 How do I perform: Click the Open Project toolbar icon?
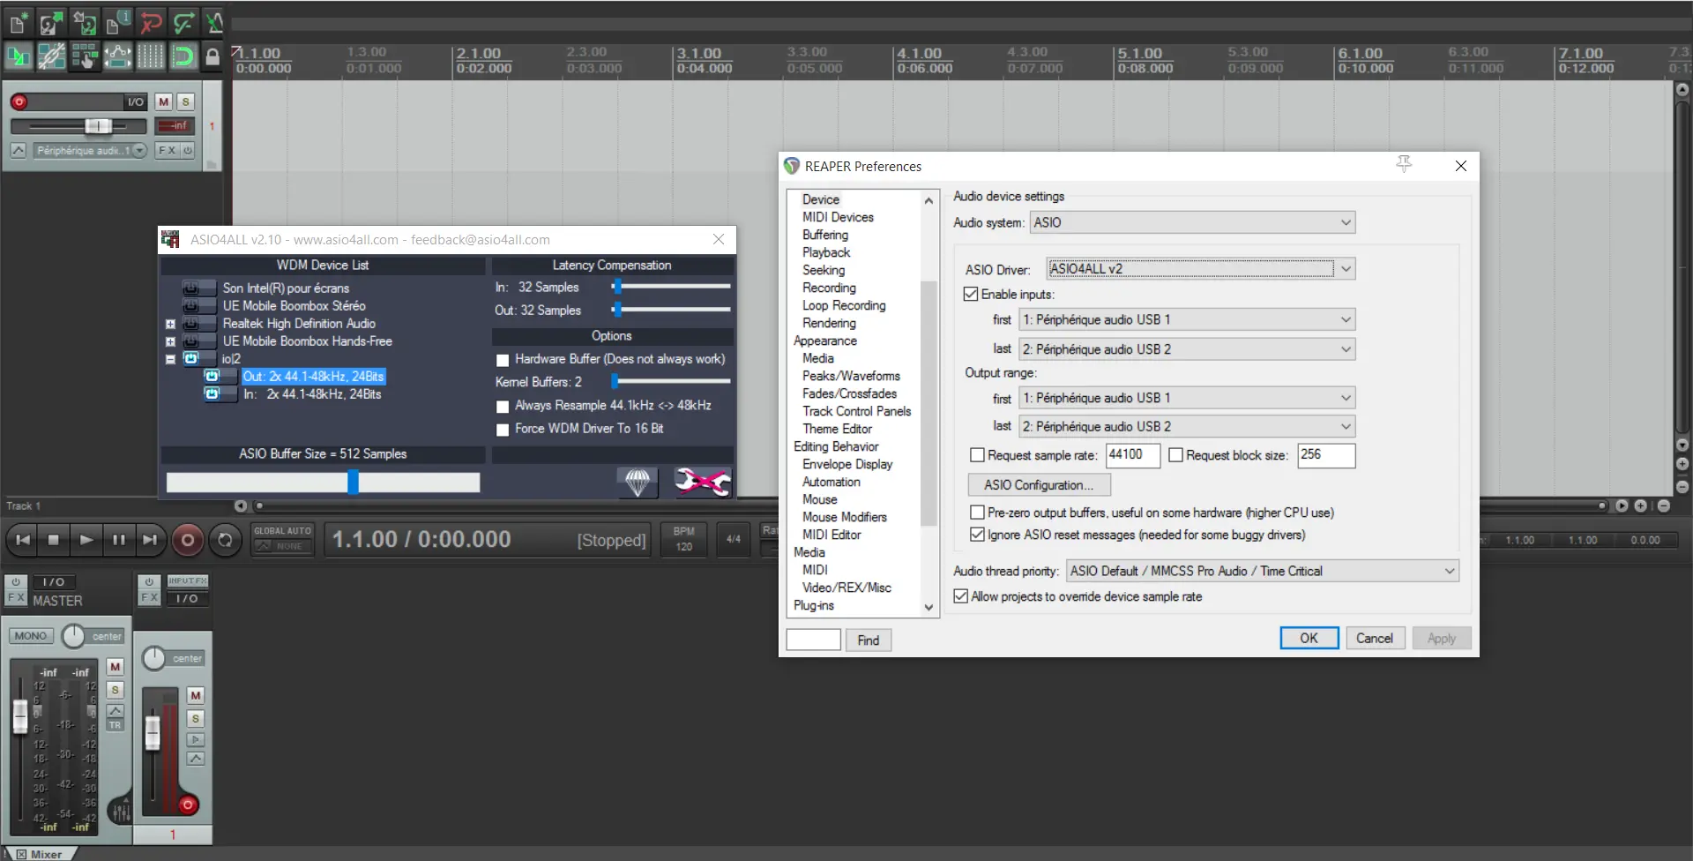51,22
